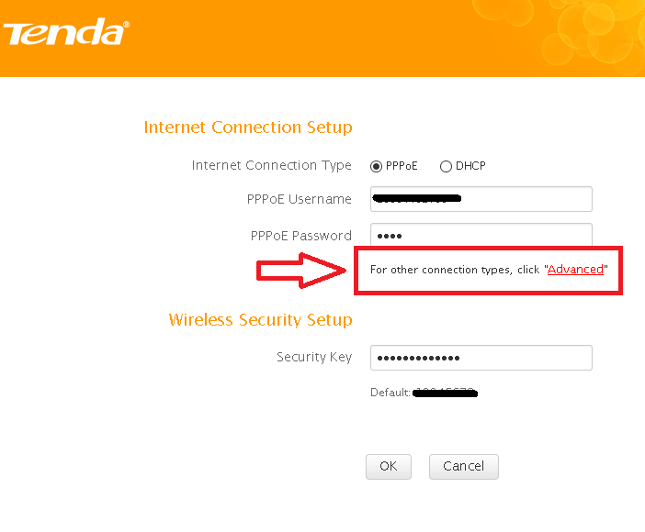Screen dimensions: 645x532
Task: Open the Advanced link
Action: pyautogui.click(x=575, y=270)
